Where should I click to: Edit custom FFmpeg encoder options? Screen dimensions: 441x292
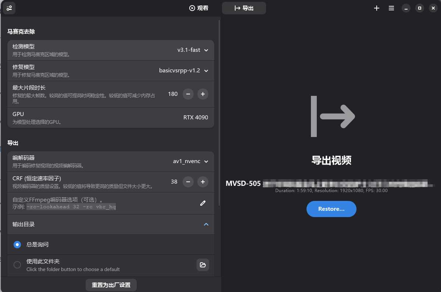tap(202, 203)
